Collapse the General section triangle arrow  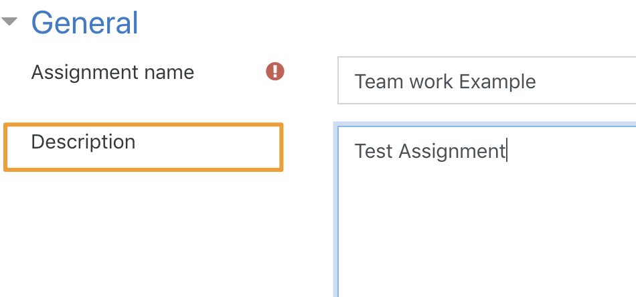coord(9,21)
